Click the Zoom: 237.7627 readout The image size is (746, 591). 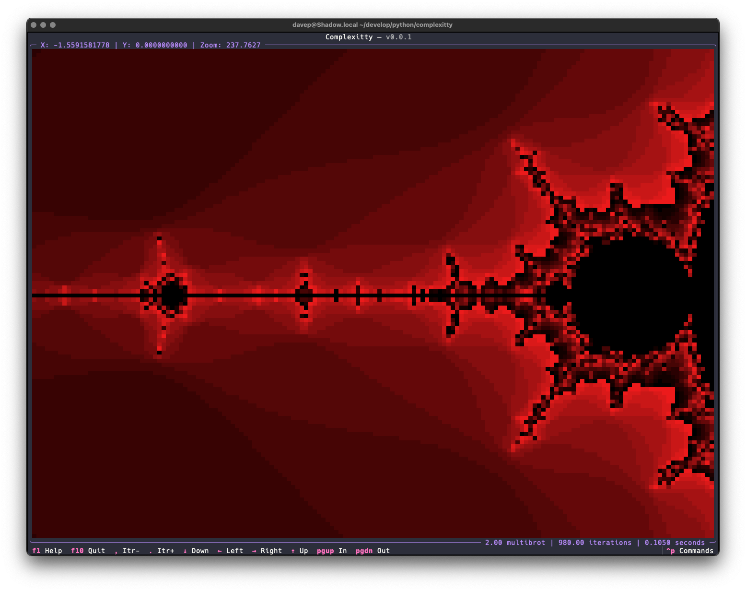pyautogui.click(x=230, y=45)
